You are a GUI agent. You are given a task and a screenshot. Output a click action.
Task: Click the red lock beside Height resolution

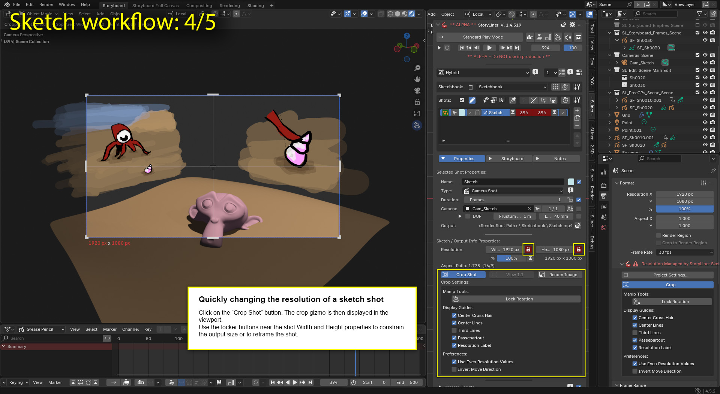click(x=578, y=250)
